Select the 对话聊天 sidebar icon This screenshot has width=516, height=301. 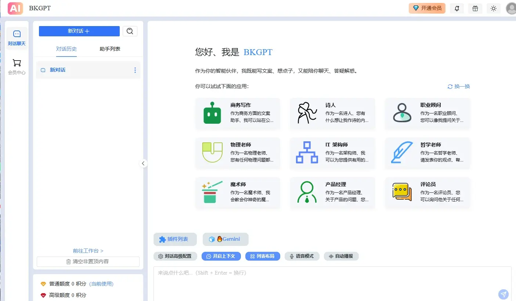[x=17, y=38]
